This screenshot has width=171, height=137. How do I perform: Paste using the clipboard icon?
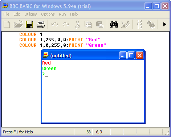99,24
